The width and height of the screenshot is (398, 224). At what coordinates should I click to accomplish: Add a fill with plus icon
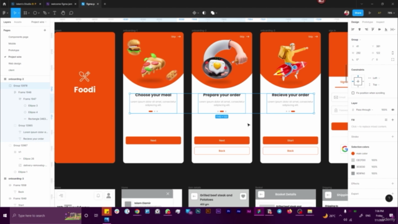(392, 120)
